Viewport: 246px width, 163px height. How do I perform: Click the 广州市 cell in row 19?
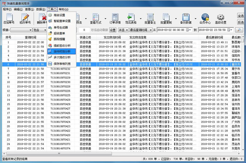click(236, 122)
